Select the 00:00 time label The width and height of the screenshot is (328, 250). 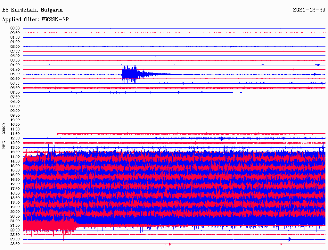(15, 28)
